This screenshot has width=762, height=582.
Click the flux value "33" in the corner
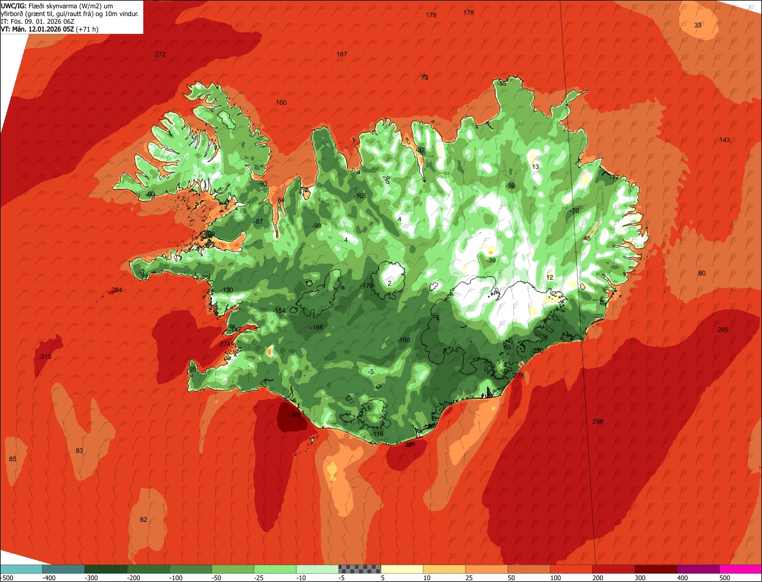[698, 25]
